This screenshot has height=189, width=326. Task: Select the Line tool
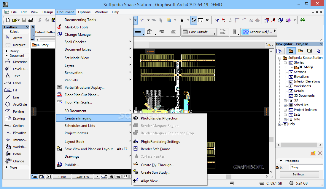tap(16, 97)
